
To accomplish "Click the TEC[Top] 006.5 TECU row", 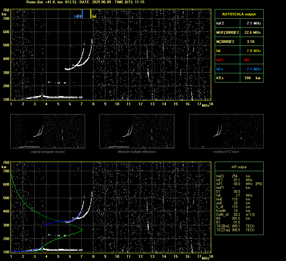I will tap(235, 230).
